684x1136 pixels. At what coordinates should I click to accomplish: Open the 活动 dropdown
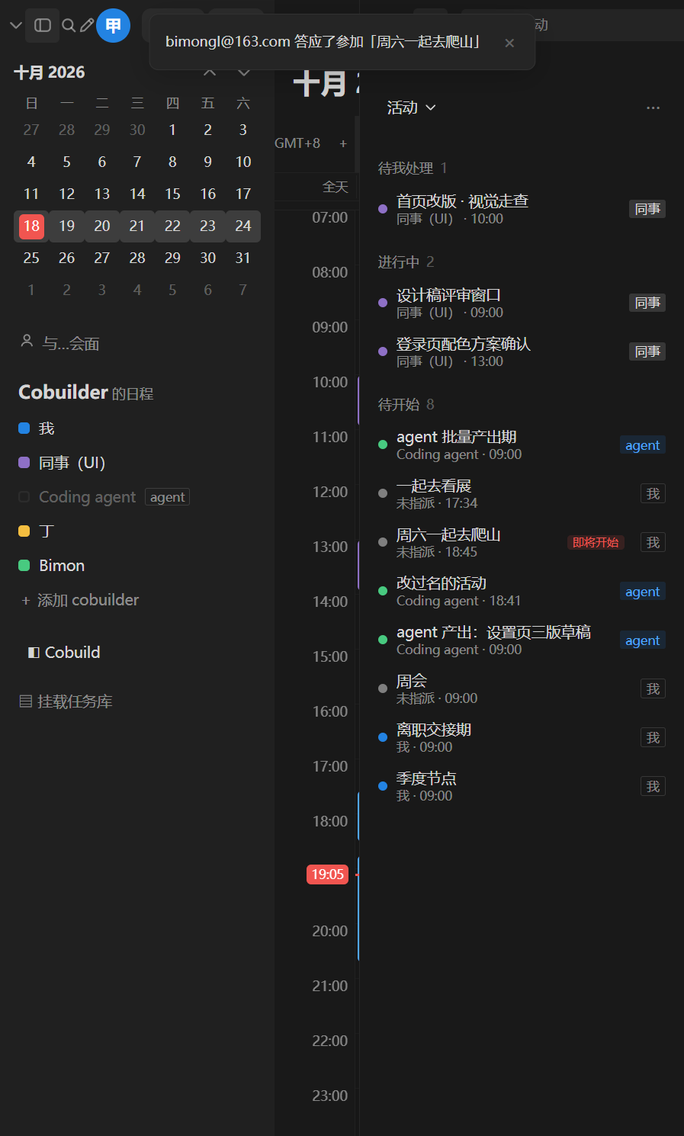pos(411,108)
